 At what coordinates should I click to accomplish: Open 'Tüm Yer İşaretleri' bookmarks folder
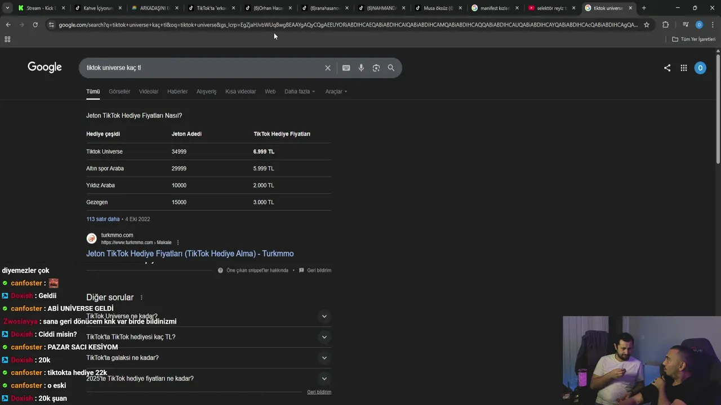(x=693, y=39)
